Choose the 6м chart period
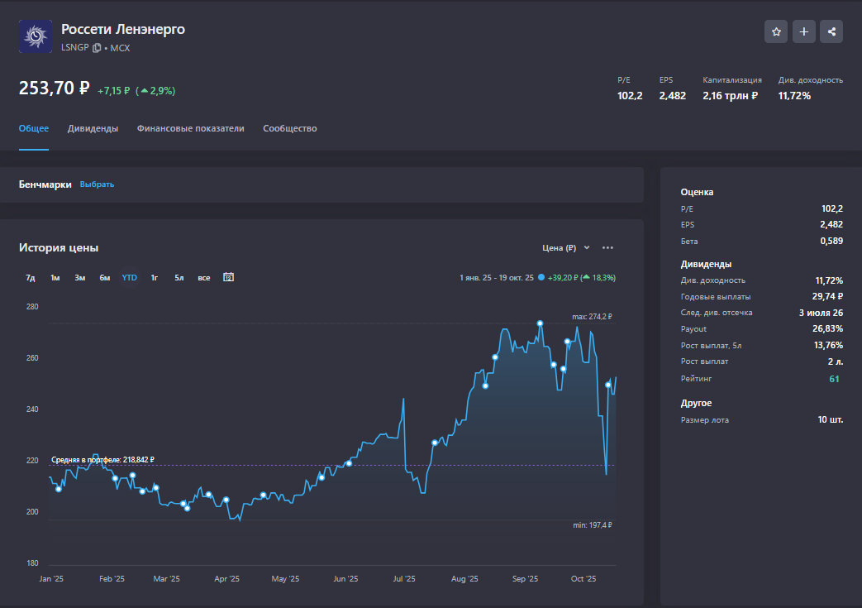Screen dimensions: 862x608 coord(105,278)
